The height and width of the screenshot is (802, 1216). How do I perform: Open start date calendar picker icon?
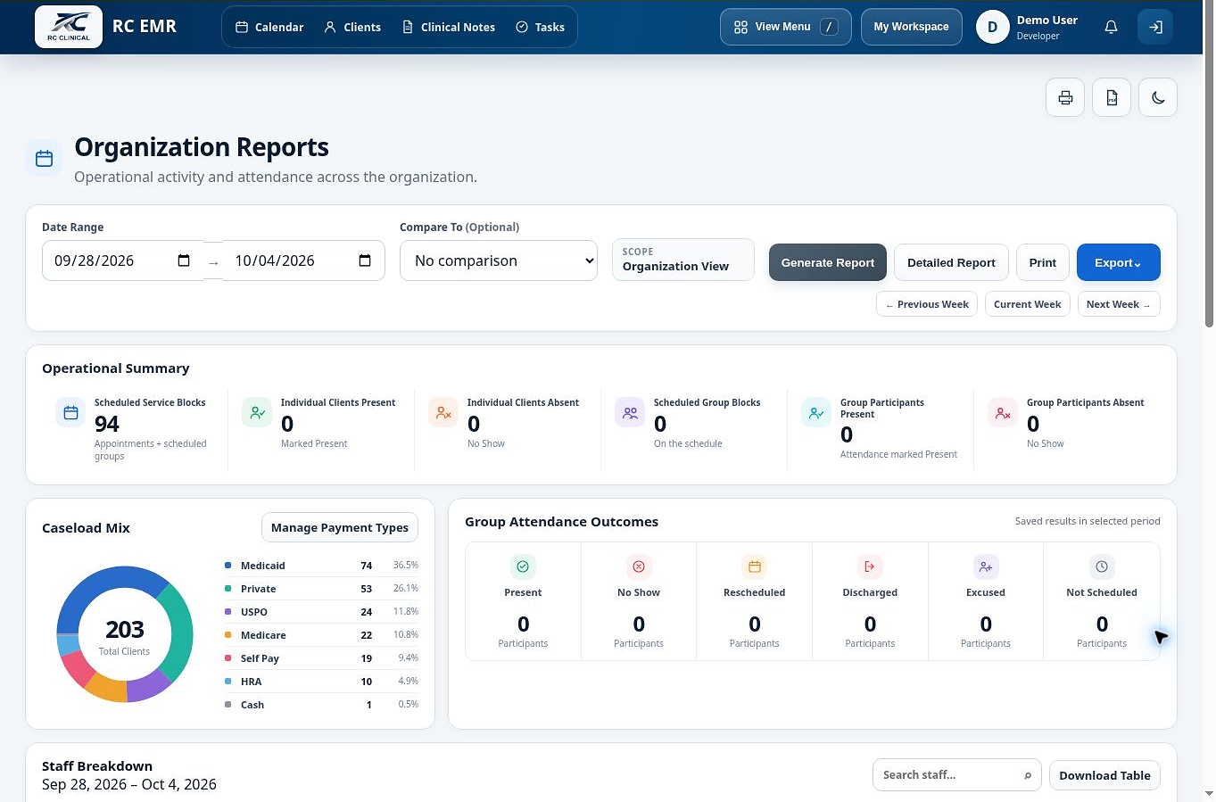[184, 260]
